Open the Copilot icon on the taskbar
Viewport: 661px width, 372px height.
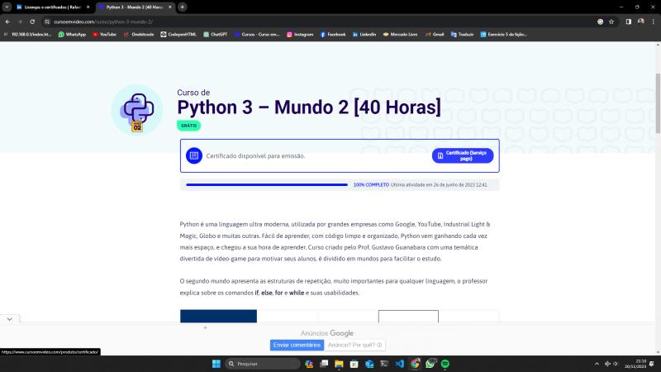coord(308,364)
